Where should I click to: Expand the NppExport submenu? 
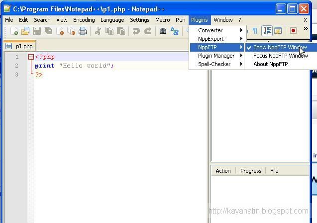coord(217,39)
